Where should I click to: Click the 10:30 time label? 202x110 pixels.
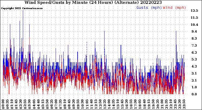[x=83, y=104]
